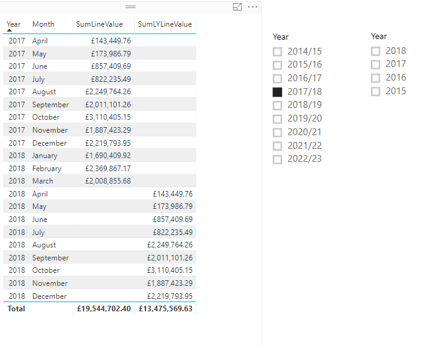The height and width of the screenshot is (346, 440).
Task: Select the 2018 May month cell
Action: 39,206
